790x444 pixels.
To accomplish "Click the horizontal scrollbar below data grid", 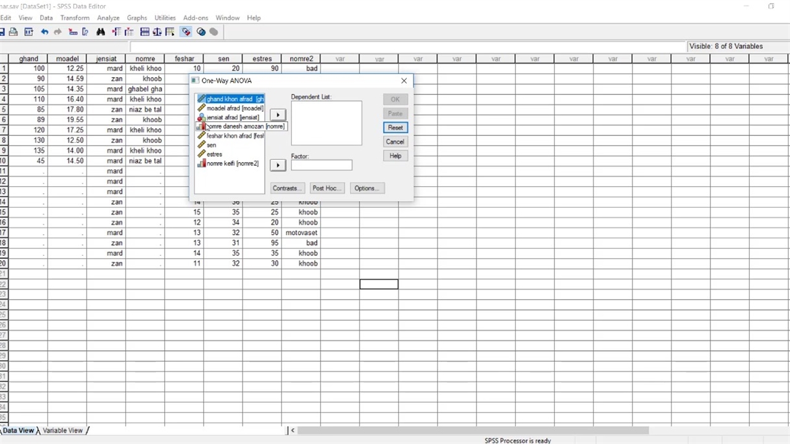I will [469, 430].
